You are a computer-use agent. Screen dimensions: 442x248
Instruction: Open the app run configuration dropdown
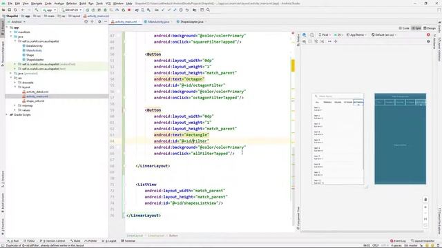click(x=49, y=10)
